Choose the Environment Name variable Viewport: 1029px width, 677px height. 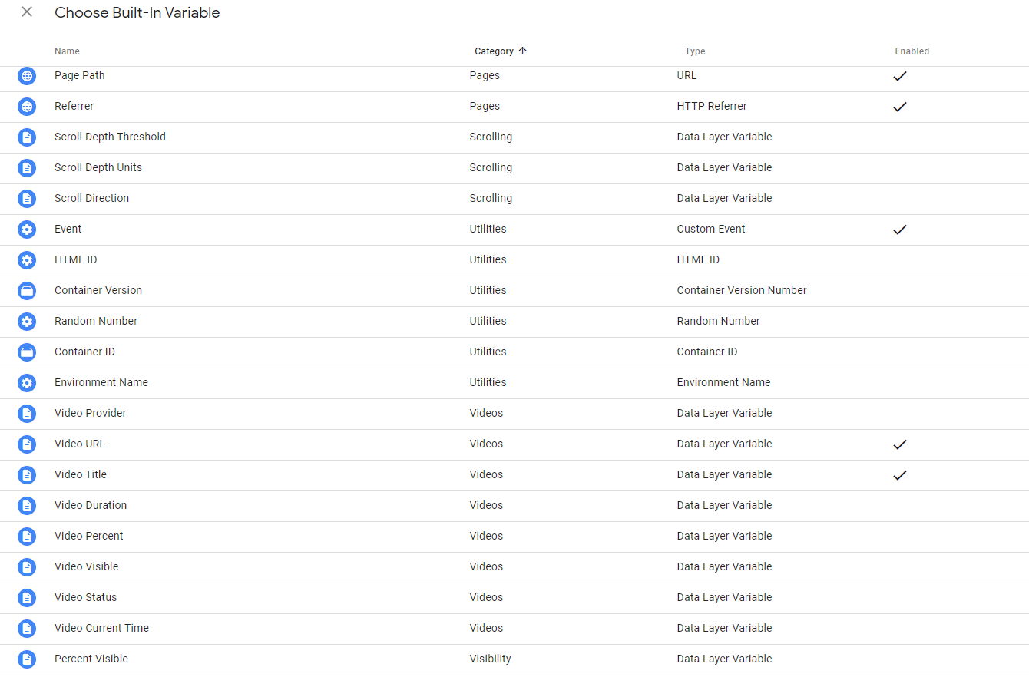pyautogui.click(x=101, y=382)
